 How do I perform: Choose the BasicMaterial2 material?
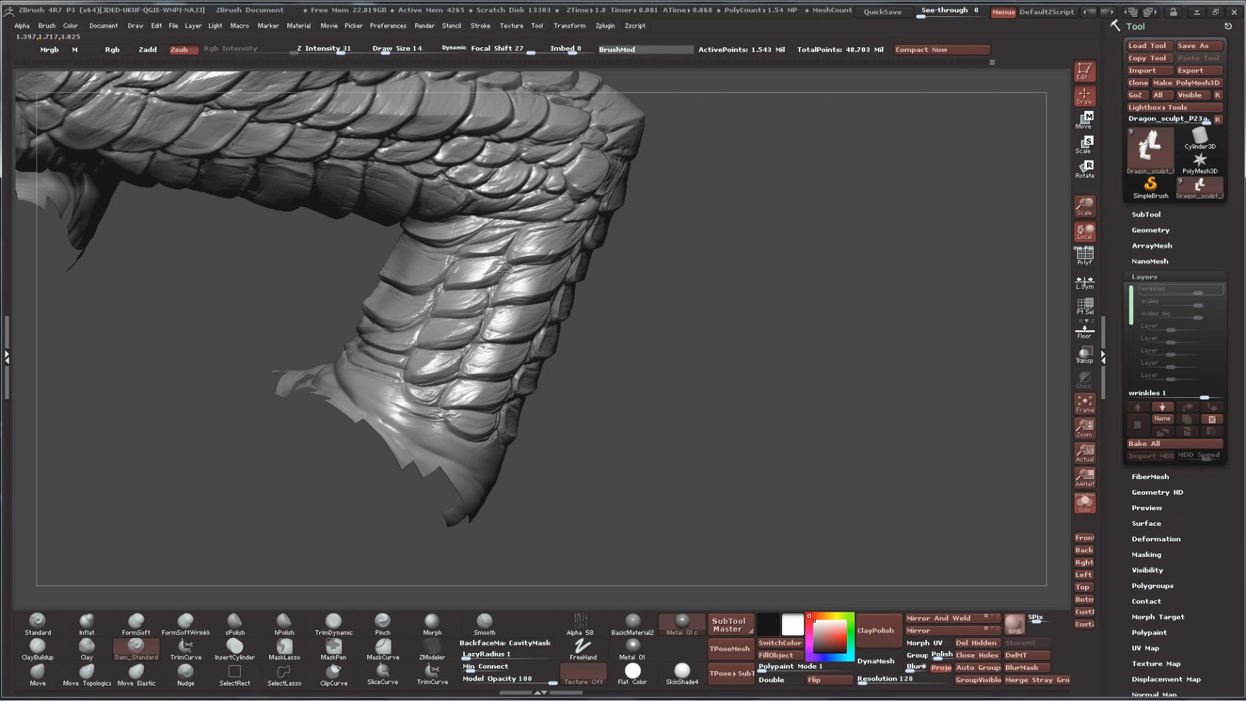point(632,624)
